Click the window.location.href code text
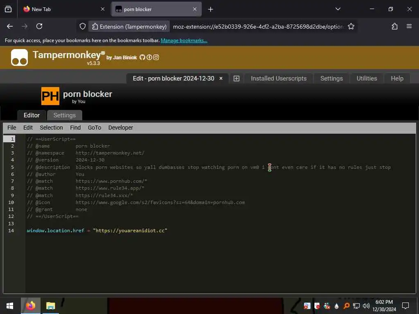 pyautogui.click(x=56, y=231)
